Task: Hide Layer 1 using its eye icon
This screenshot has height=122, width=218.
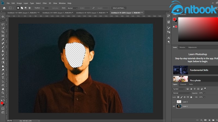Action: [x=174, y=106]
